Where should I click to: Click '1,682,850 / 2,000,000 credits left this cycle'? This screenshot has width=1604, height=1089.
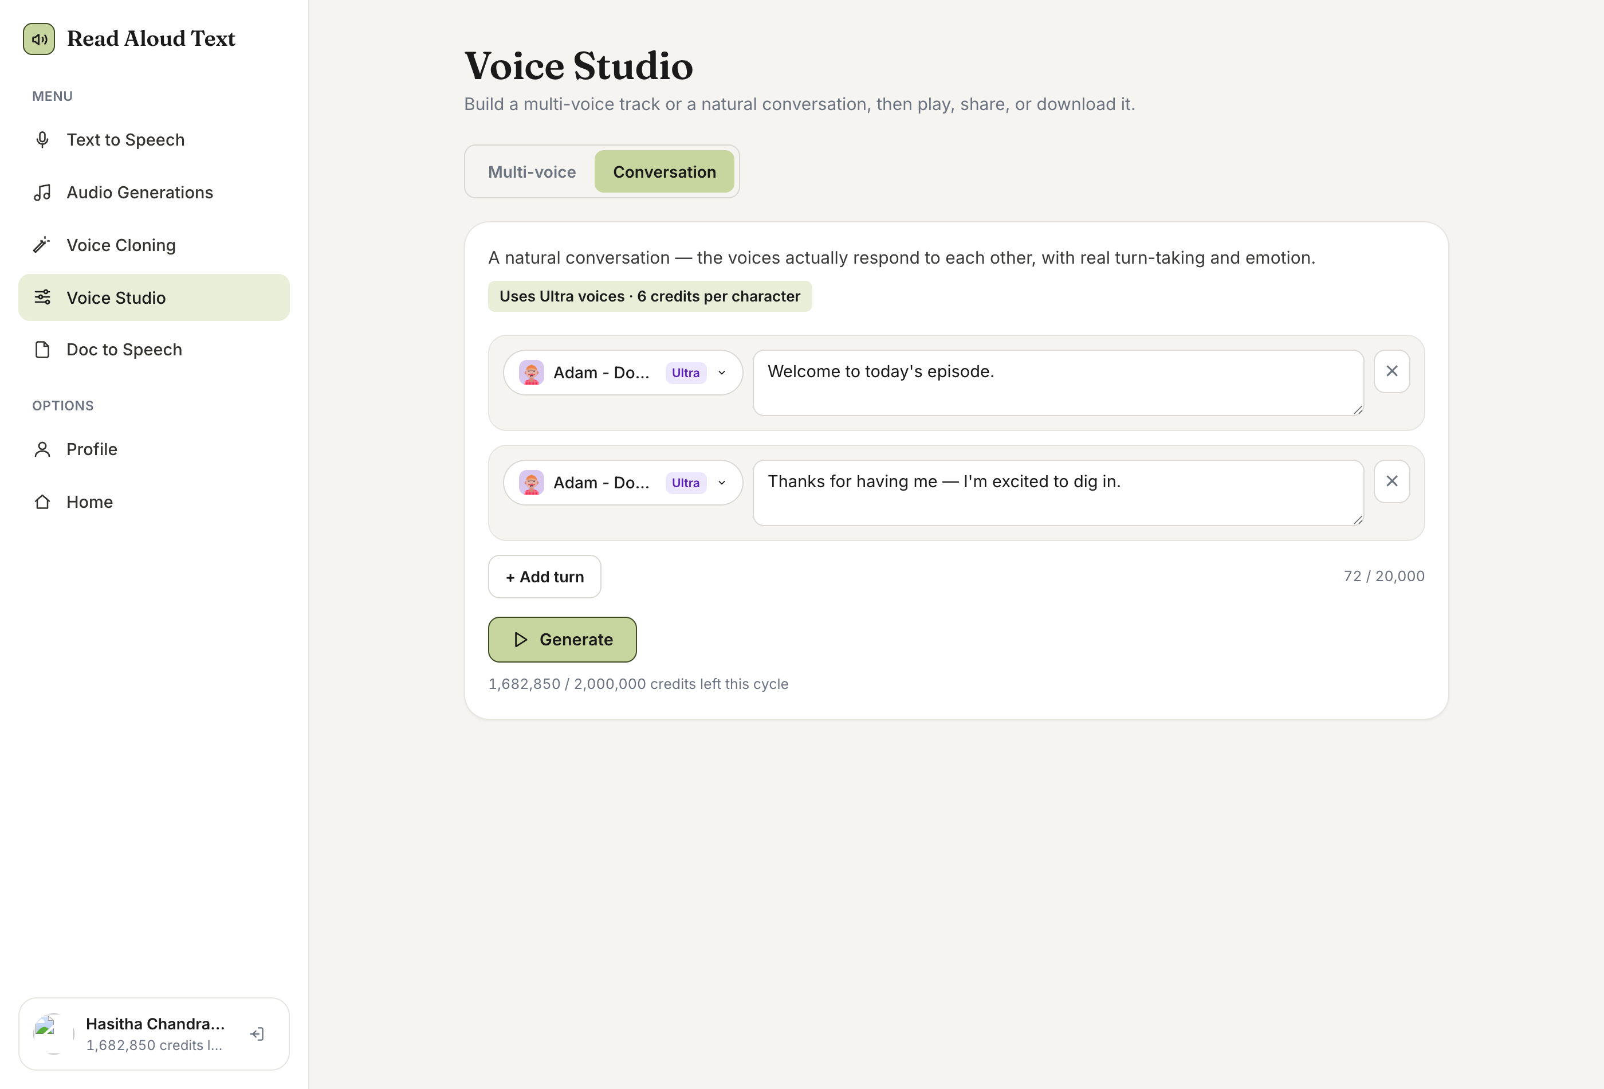638,684
